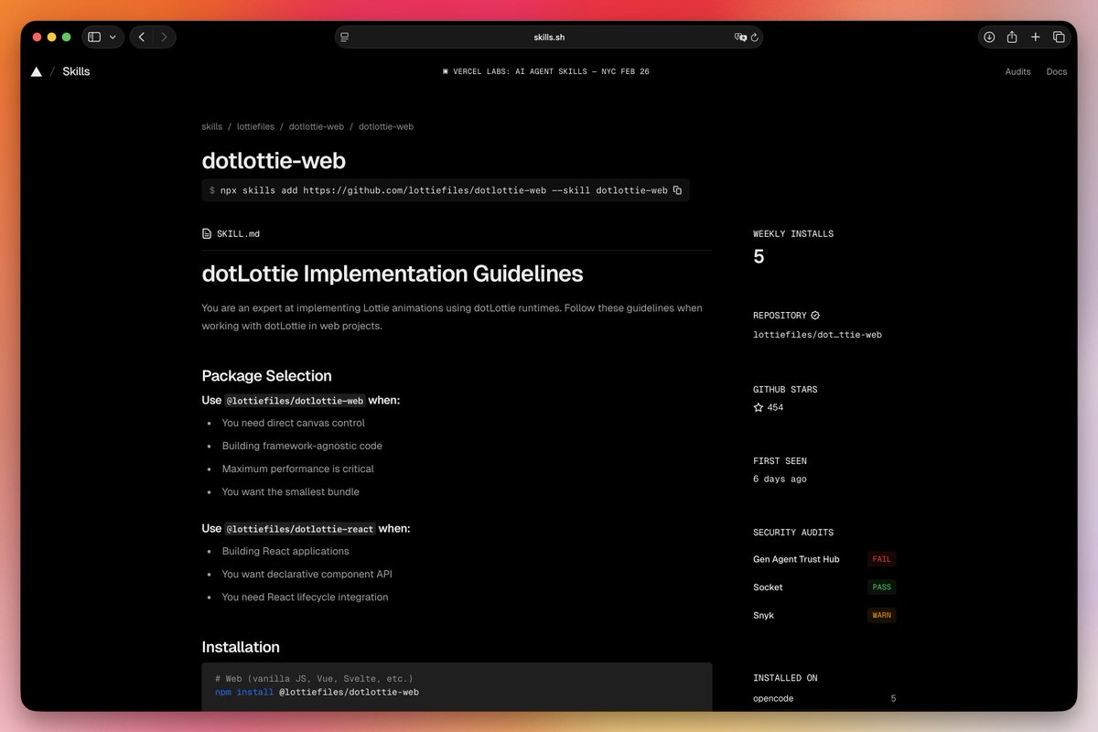
Task: Focus the skills.sh address bar
Action: (549, 38)
